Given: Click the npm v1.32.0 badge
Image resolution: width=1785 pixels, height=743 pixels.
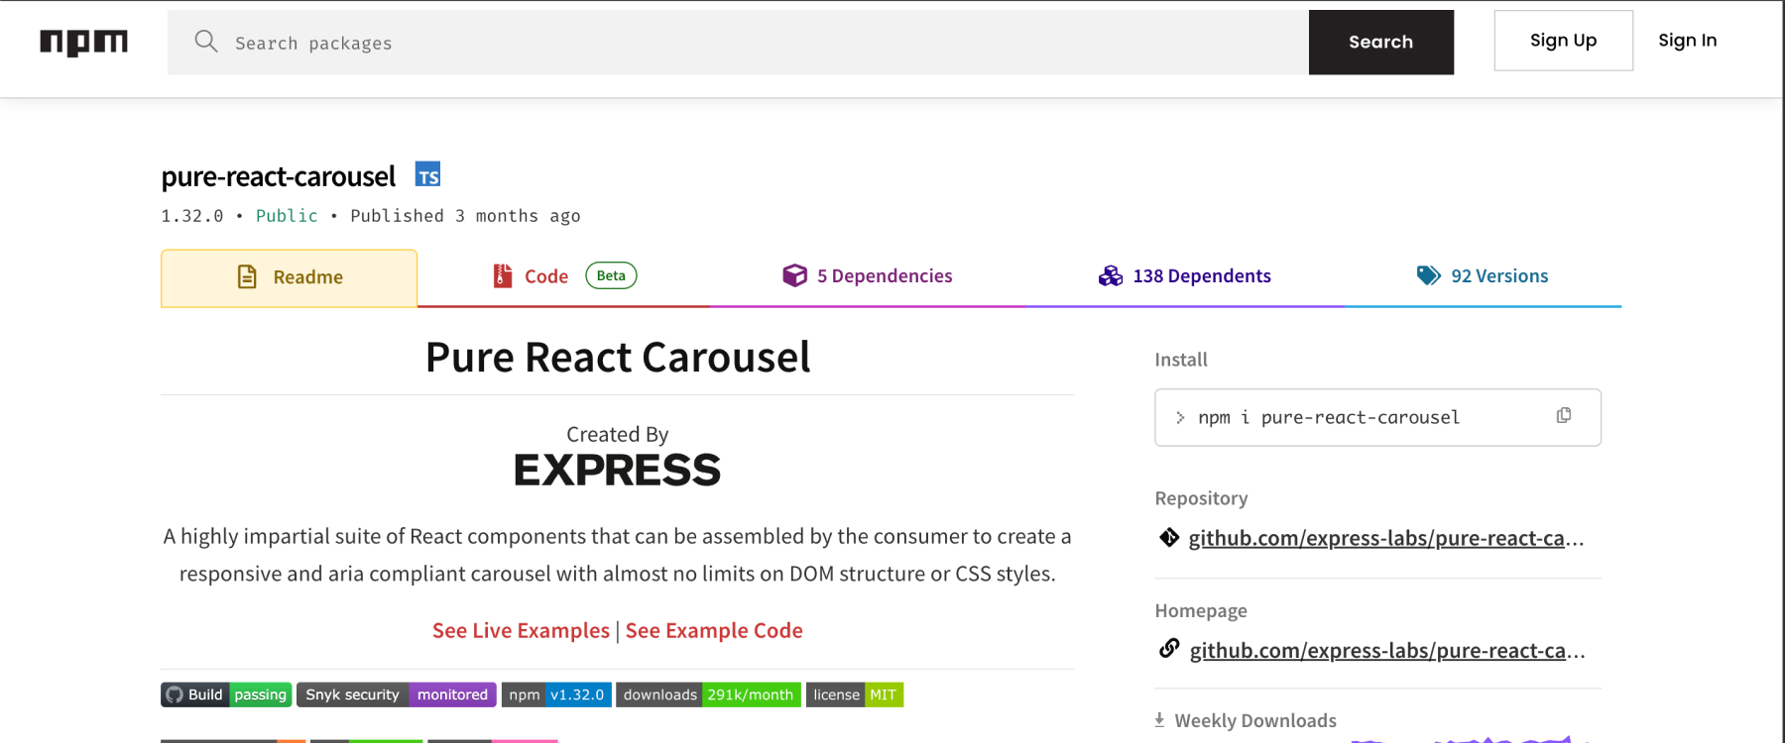Looking at the screenshot, I should click(556, 694).
